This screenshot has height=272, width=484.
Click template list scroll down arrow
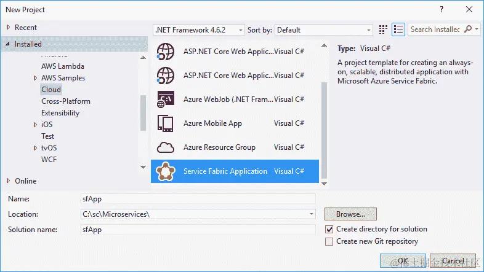pyautogui.click(x=324, y=184)
